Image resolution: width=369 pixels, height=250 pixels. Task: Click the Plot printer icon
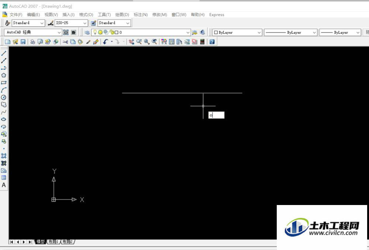[33, 42]
